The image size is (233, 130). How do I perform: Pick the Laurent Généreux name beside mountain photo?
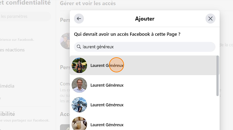[107, 105]
